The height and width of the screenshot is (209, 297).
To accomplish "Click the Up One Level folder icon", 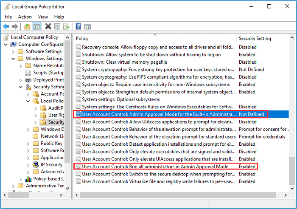I will click(x=27, y=26).
